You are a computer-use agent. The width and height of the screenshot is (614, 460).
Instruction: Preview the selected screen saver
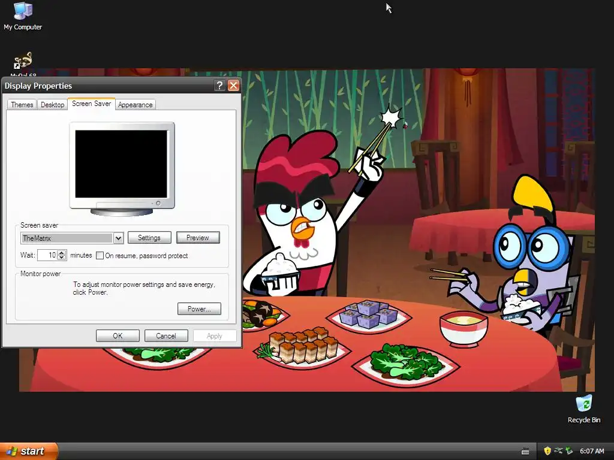click(x=198, y=237)
